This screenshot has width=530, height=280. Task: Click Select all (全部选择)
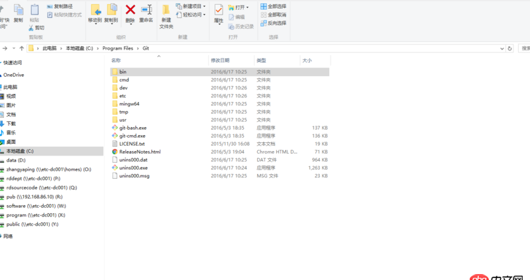tap(274, 7)
